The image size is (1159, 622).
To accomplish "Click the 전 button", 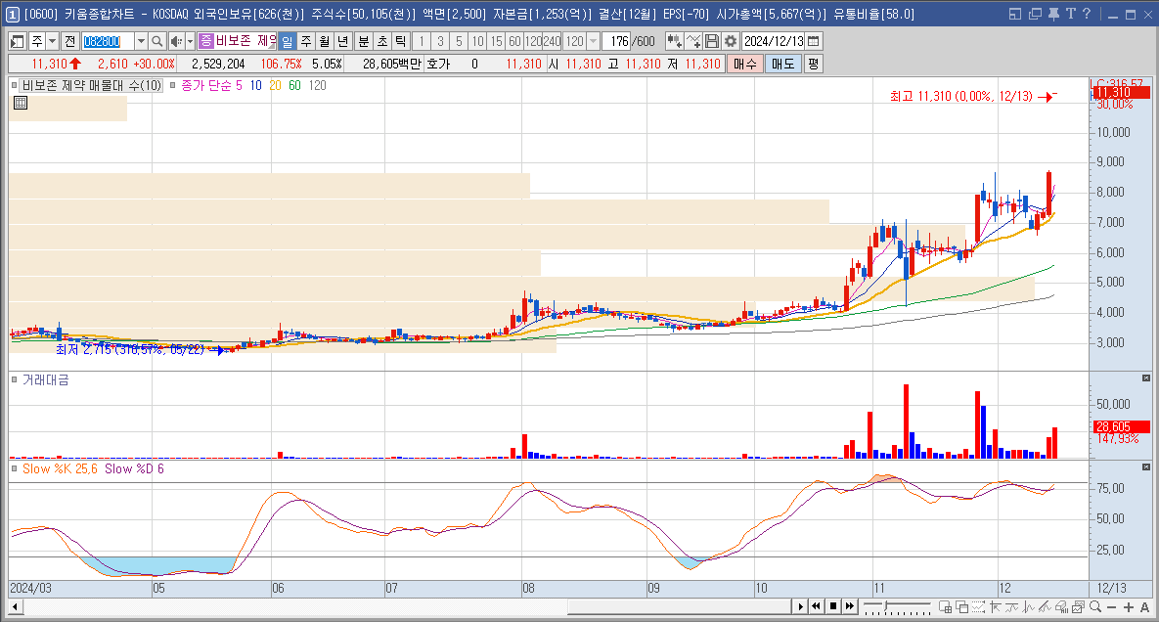I will (69, 41).
